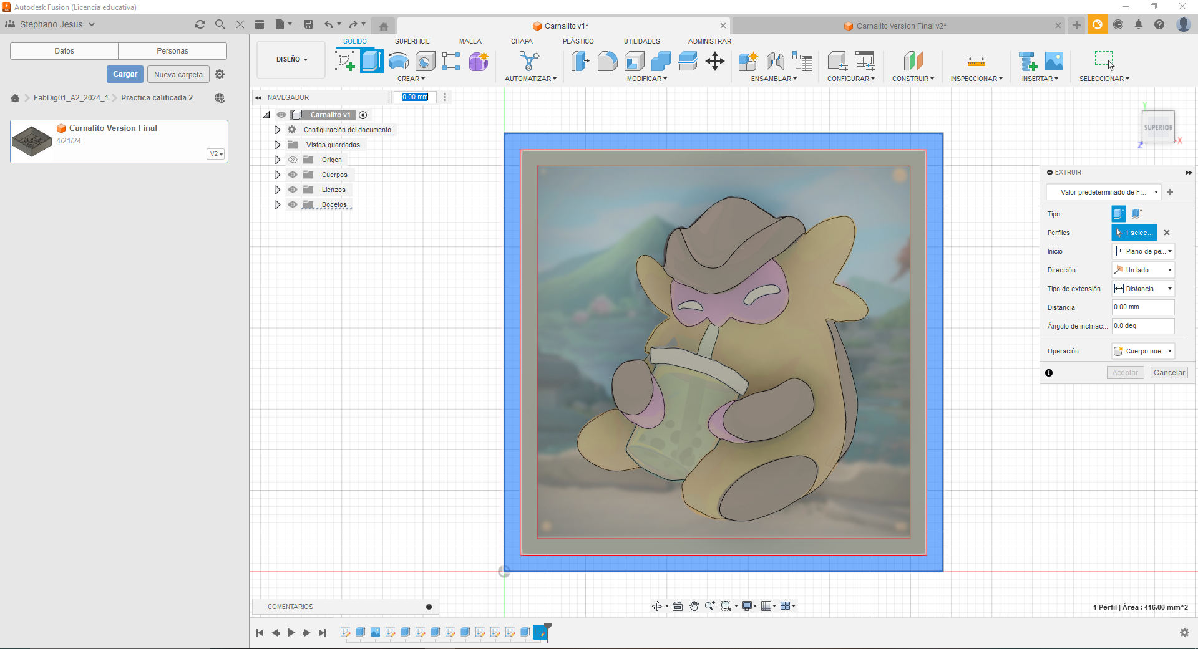Select the Thin Extrude type

coord(1137,214)
